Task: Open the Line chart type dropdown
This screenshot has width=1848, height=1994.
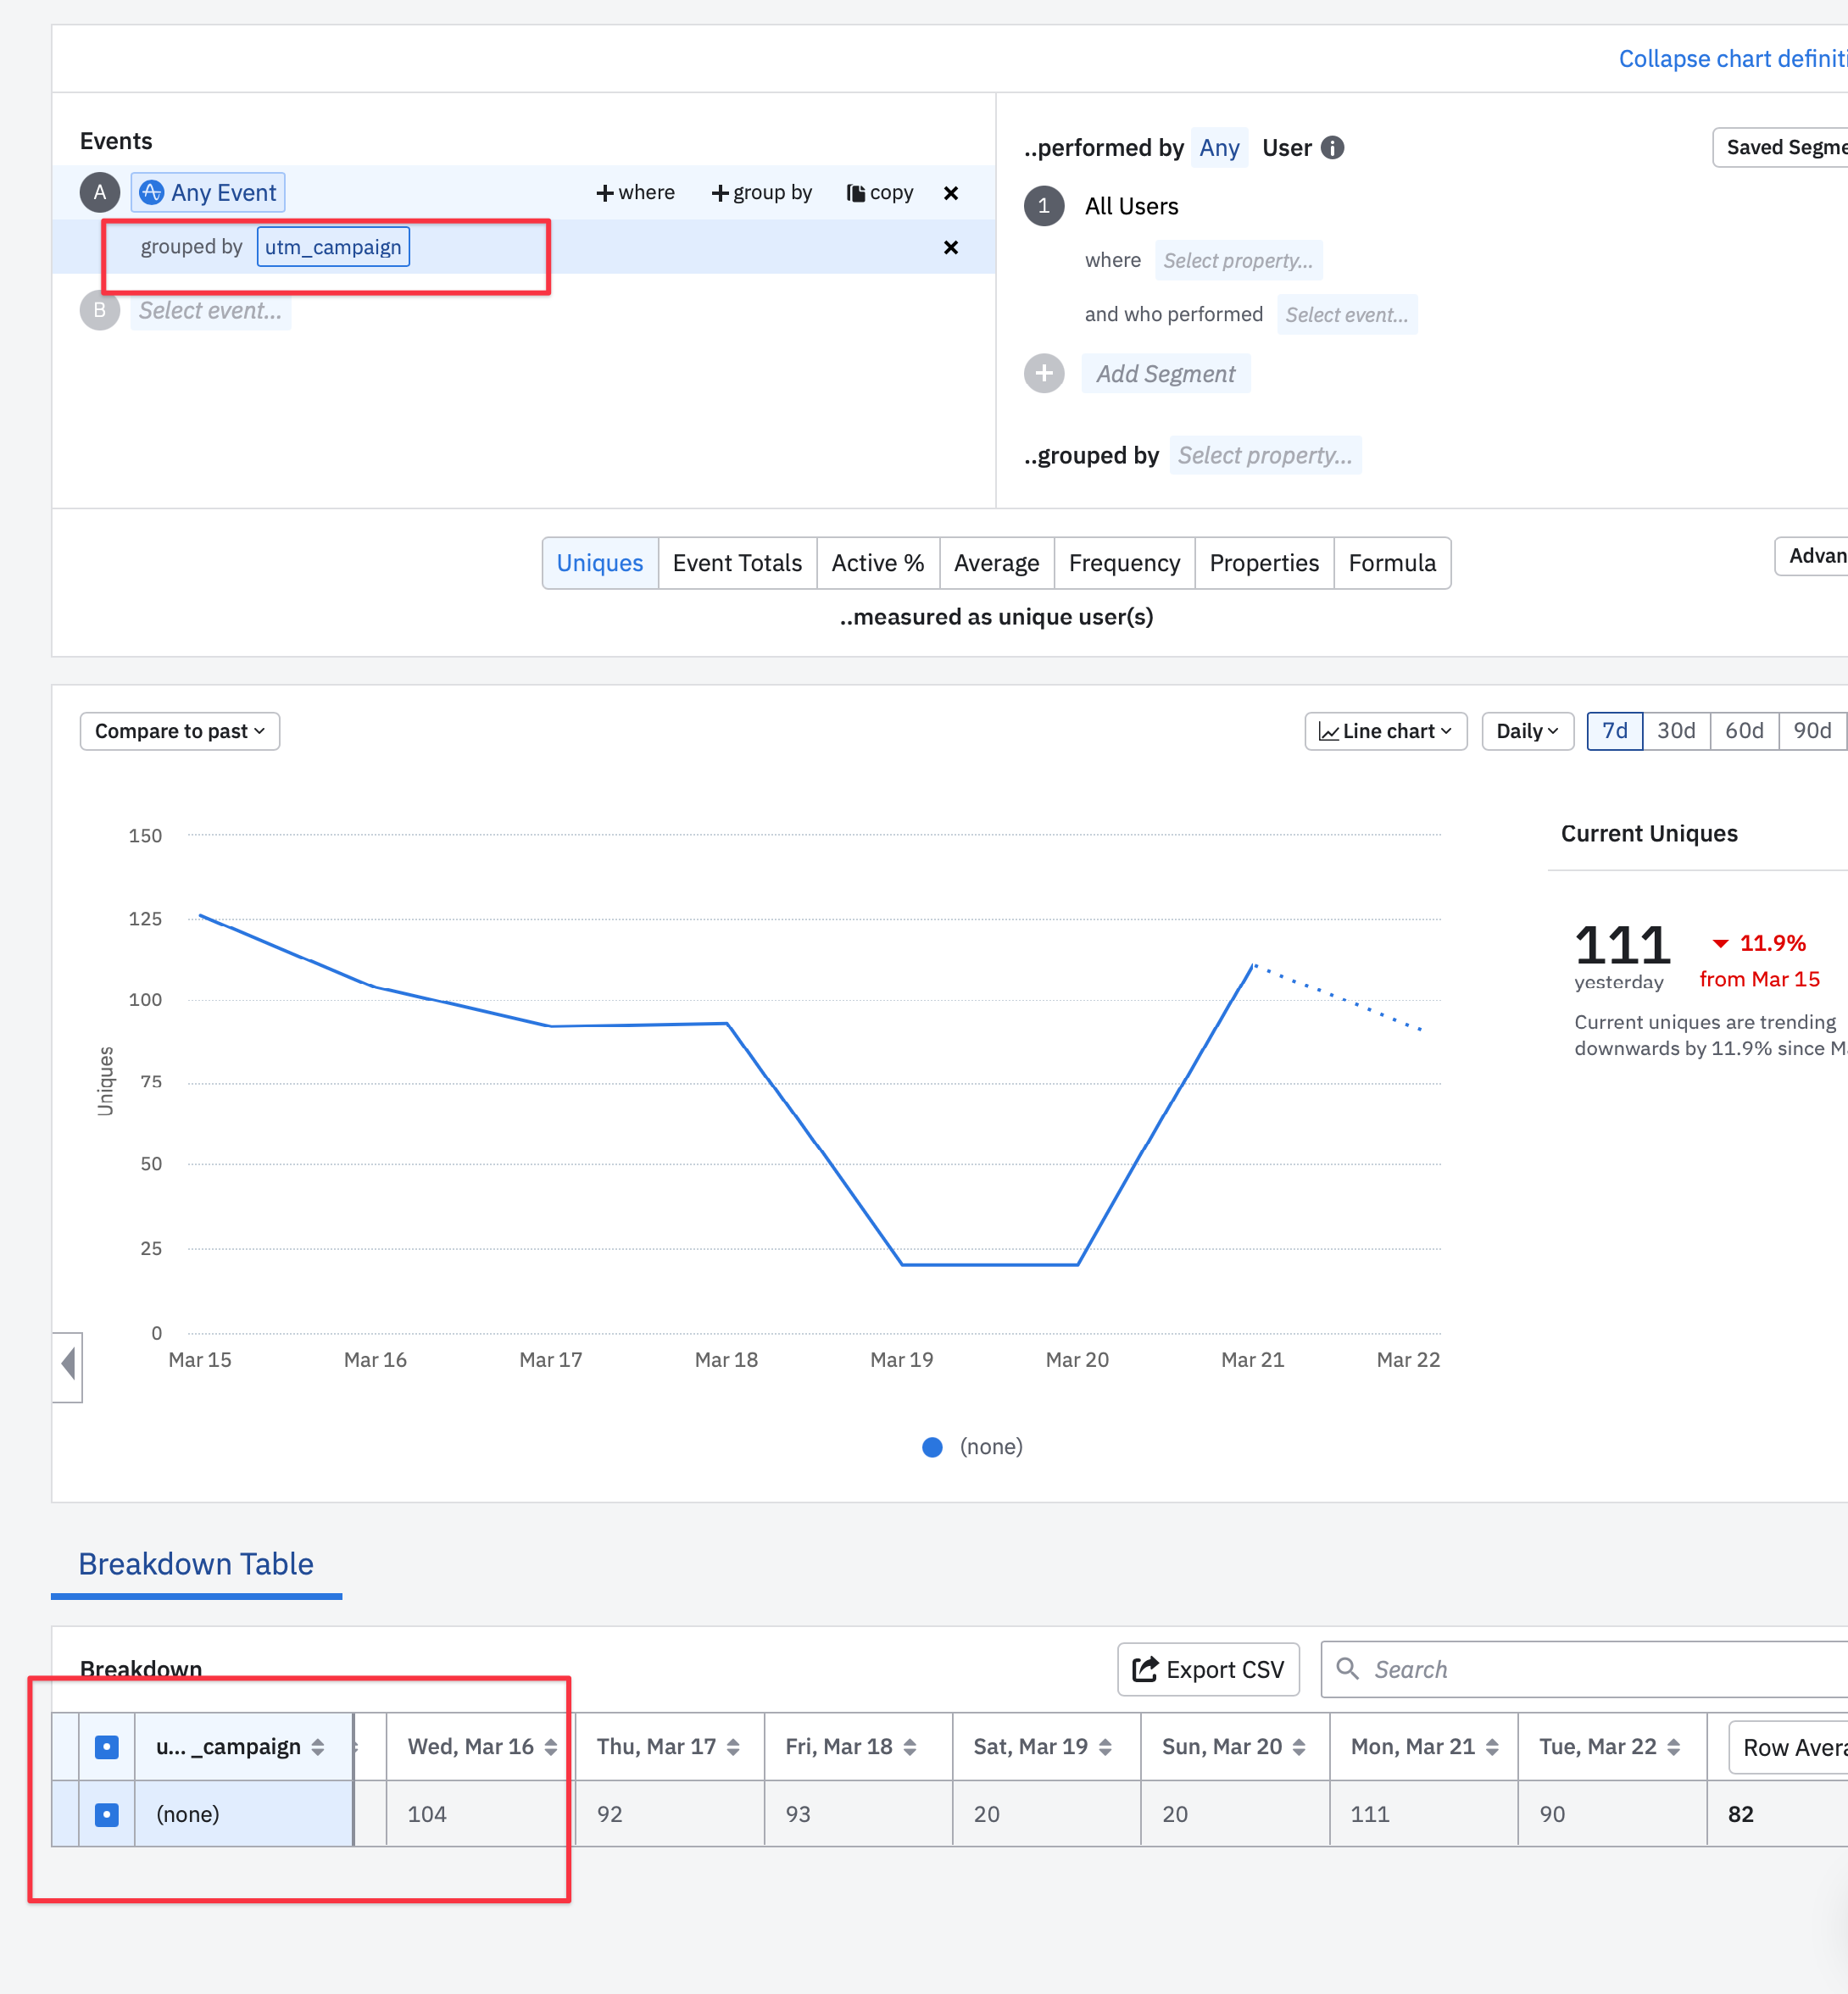Action: pyautogui.click(x=1385, y=730)
